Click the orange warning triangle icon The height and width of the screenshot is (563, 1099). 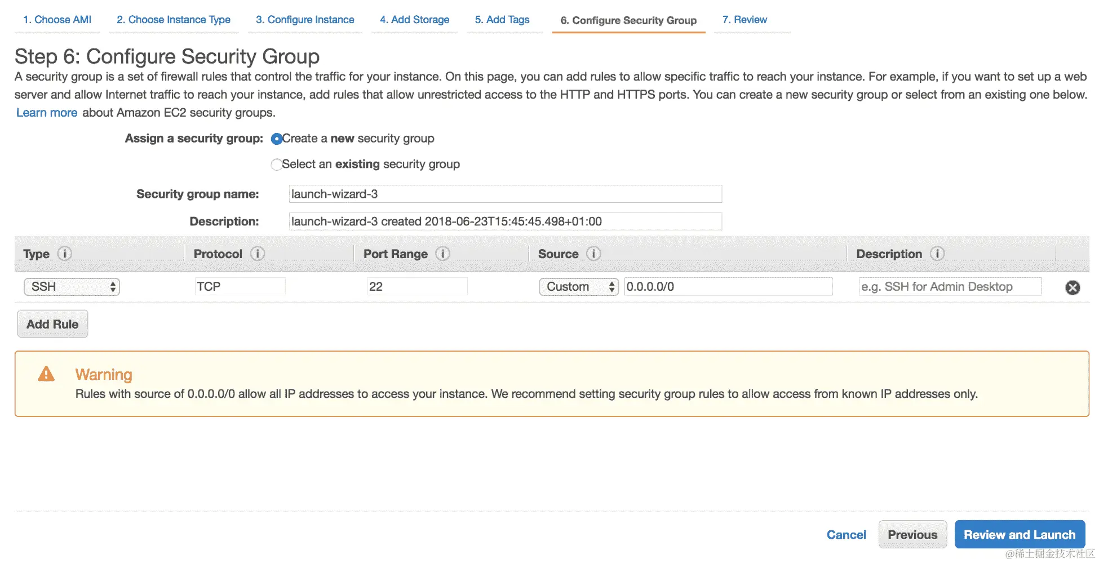click(46, 374)
